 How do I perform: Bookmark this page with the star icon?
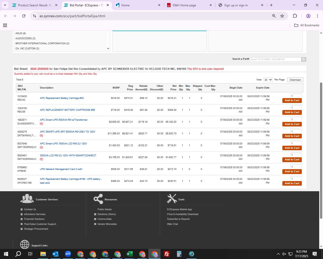[x=282, y=16]
